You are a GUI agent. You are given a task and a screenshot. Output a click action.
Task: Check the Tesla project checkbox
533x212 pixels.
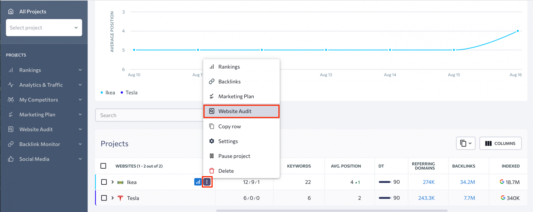pos(104,198)
